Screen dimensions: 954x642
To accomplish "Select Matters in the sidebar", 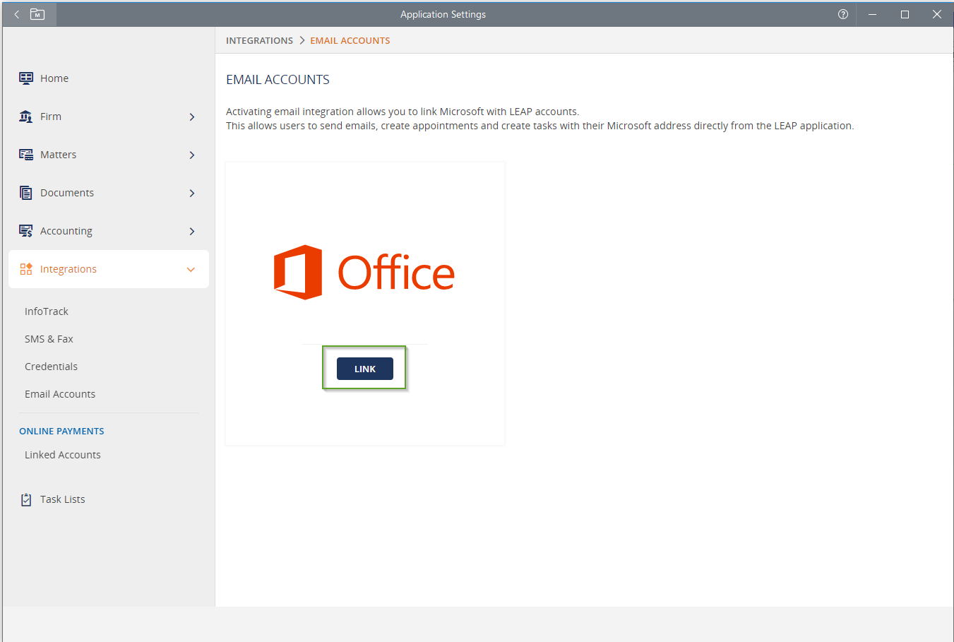I will point(58,155).
